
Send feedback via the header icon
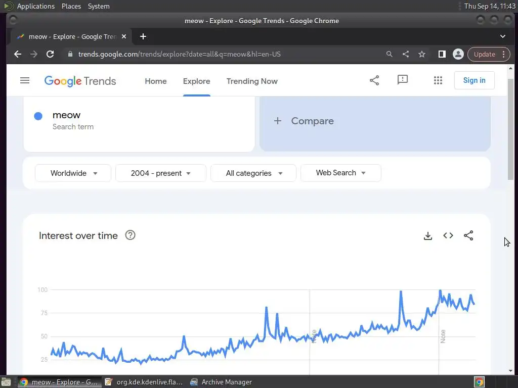(402, 80)
